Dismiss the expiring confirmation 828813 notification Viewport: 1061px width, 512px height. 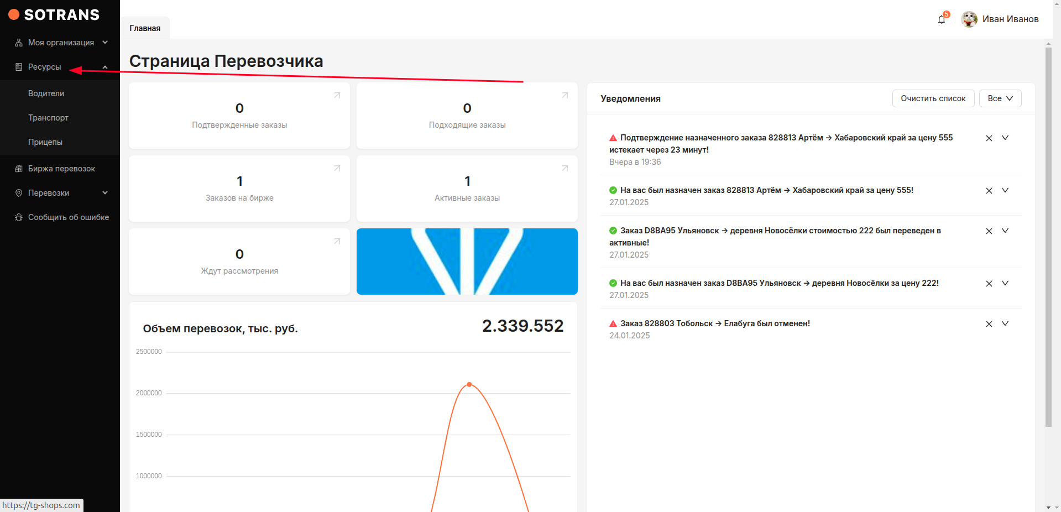tap(989, 138)
